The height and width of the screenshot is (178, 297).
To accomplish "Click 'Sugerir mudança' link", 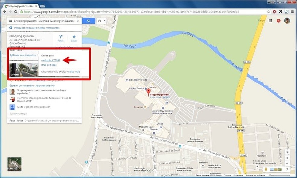I will 18,114.
